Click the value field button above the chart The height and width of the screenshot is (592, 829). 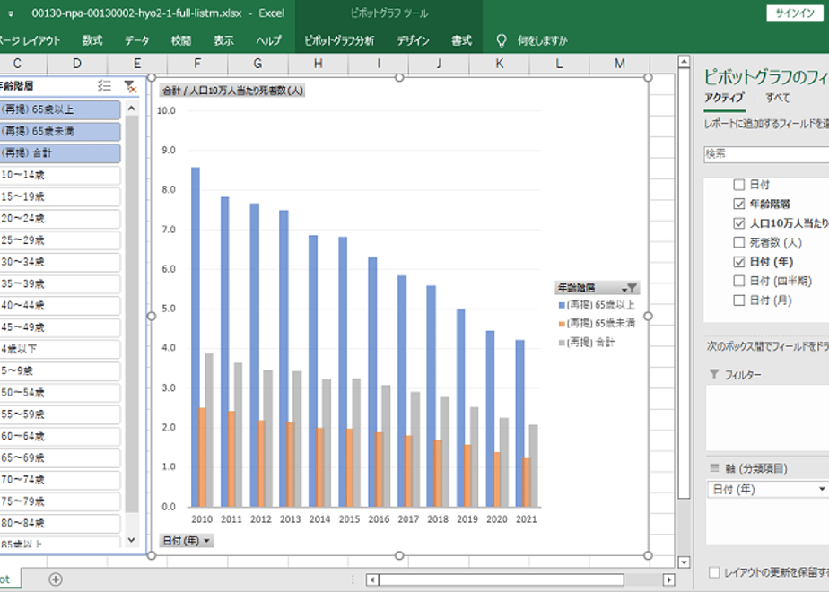(x=232, y=91)
